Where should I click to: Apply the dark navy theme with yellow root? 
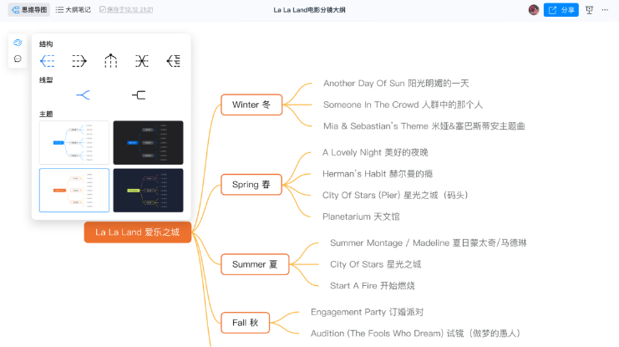(148, 190)
